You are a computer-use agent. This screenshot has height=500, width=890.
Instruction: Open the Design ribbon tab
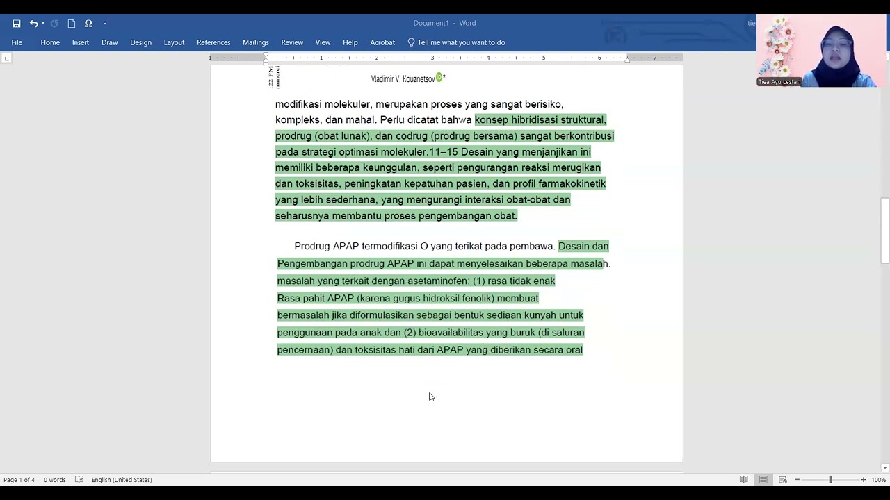140,42
